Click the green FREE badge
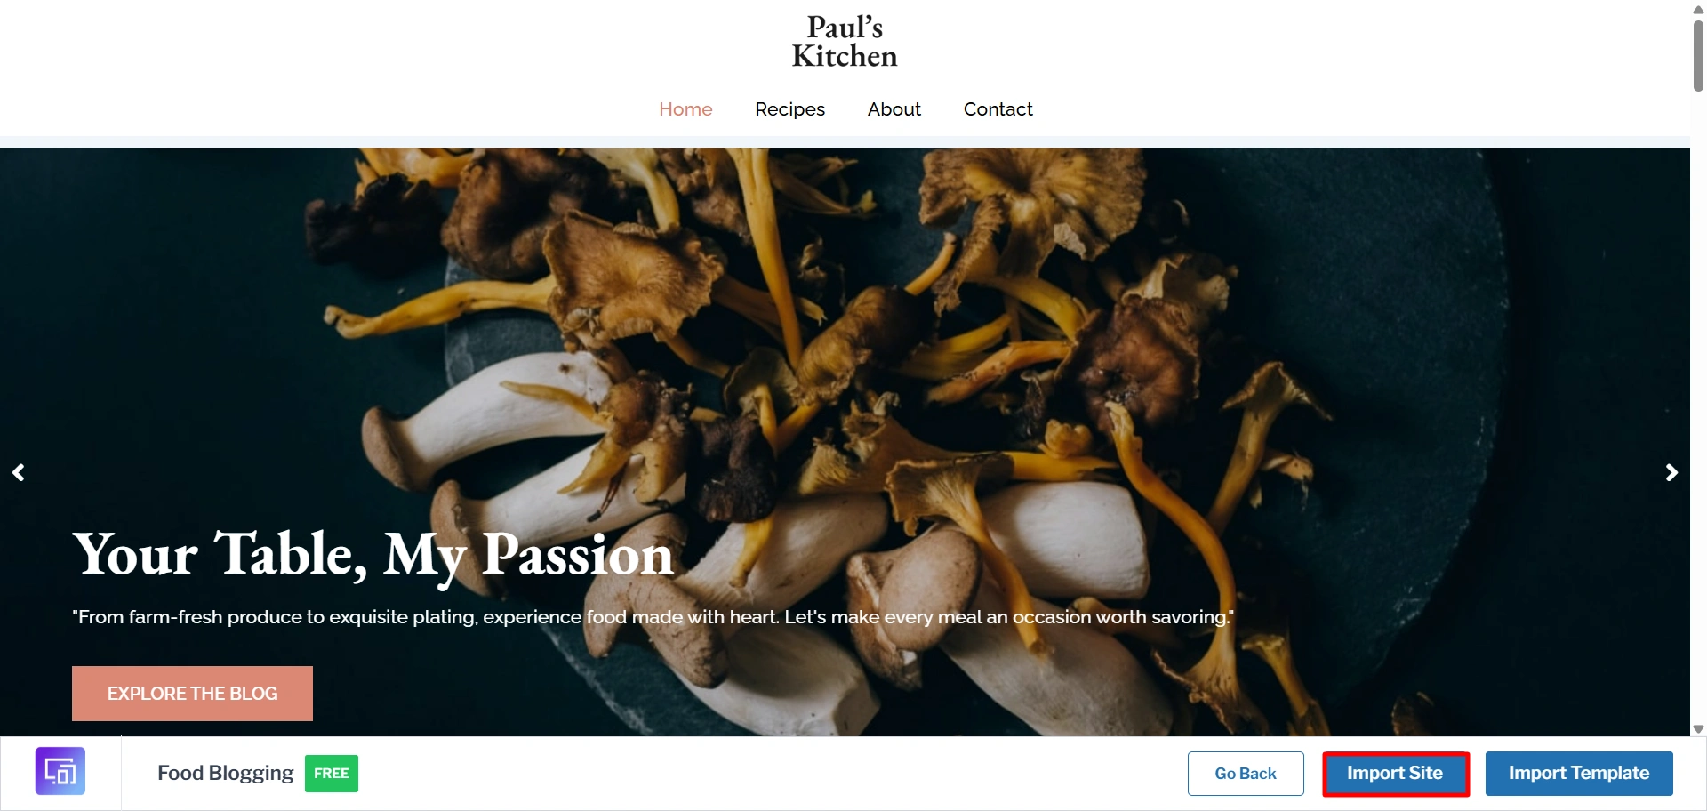The width and height of the screenshot is (1707, 811). [x=332, y=773]
